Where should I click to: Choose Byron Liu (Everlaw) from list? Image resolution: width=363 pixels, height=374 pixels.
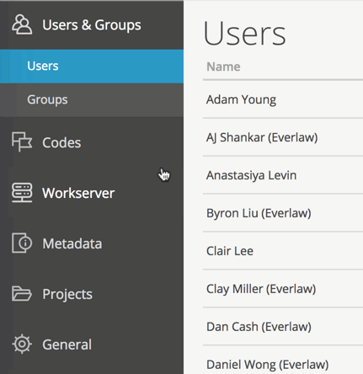pyautogui.click(x=283, y=213)
